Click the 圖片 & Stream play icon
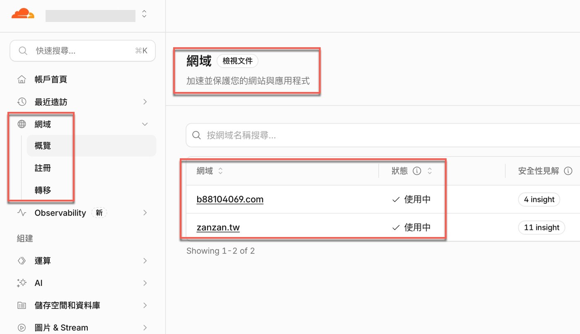Screen dimensions: 580x334 (22, 327)
